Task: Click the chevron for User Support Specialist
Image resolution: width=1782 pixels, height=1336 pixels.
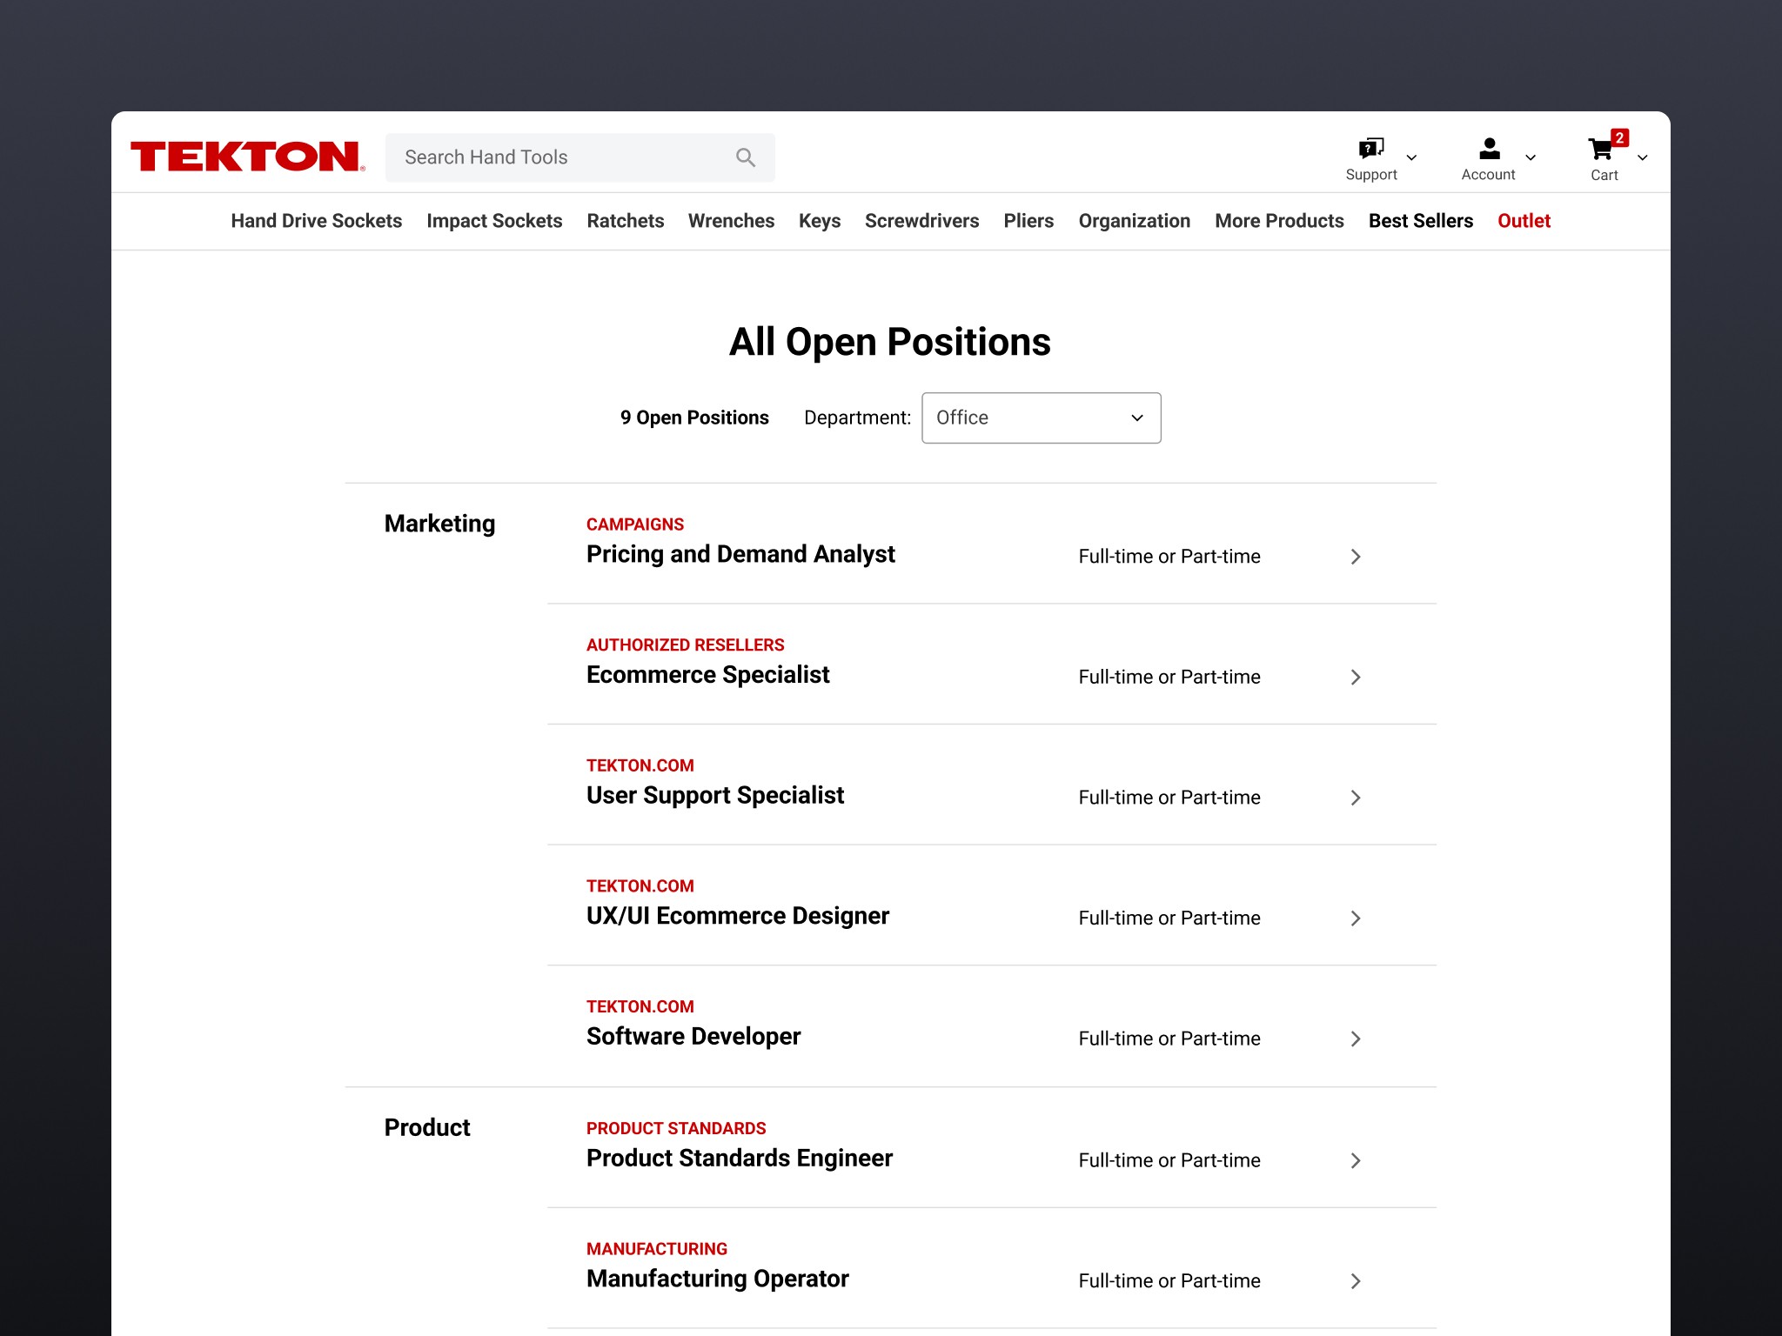Action: [x=1356, y=798]
